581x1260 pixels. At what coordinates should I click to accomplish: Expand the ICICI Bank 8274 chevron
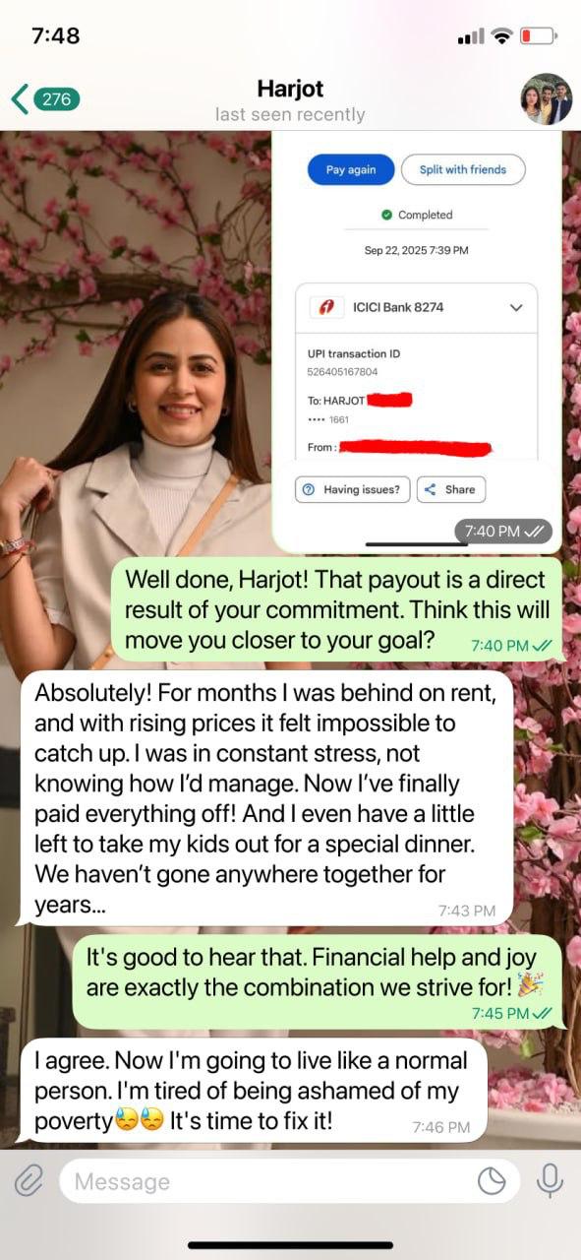coord(516,308)
